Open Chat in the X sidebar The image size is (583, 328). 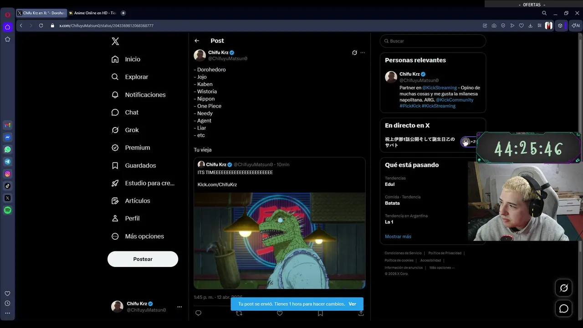(x=125, y=113)
